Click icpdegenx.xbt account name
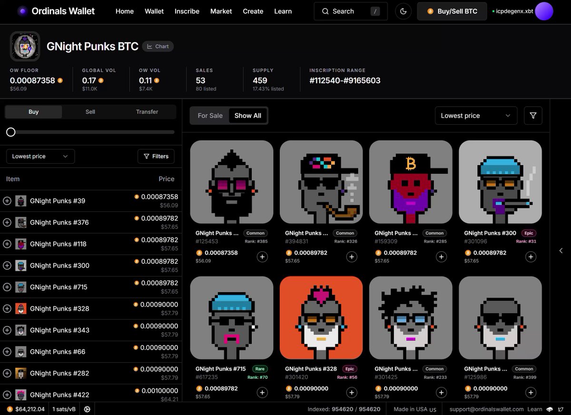571x415 pixels. (514, 11)
